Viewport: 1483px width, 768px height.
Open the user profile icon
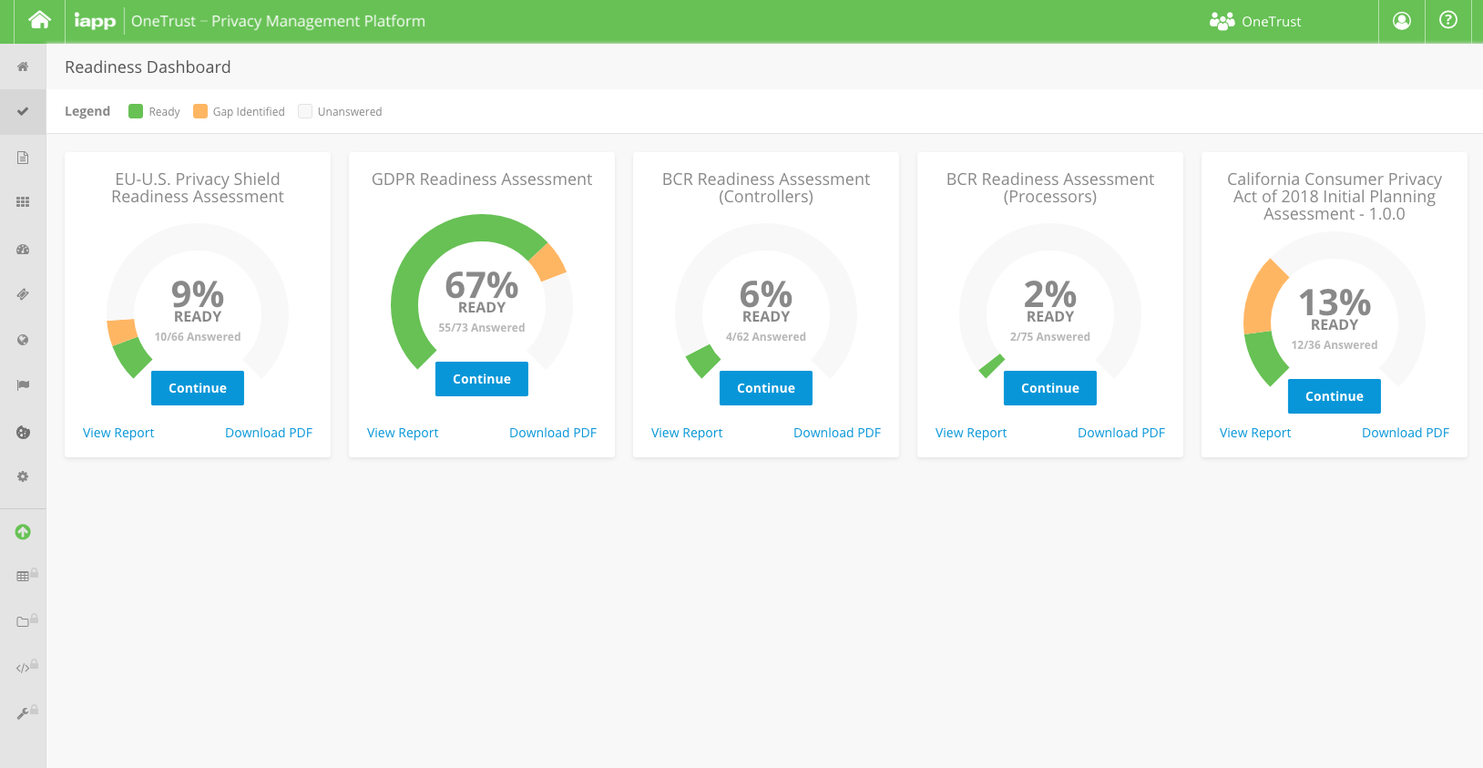point(1402,21)
